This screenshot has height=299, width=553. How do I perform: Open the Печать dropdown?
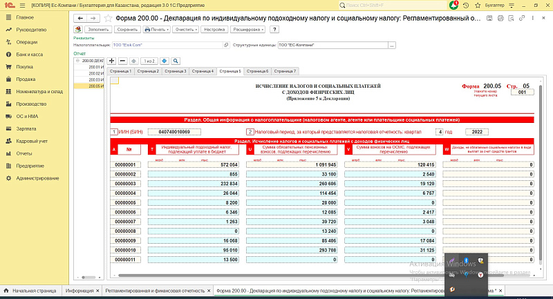point(156,30)
